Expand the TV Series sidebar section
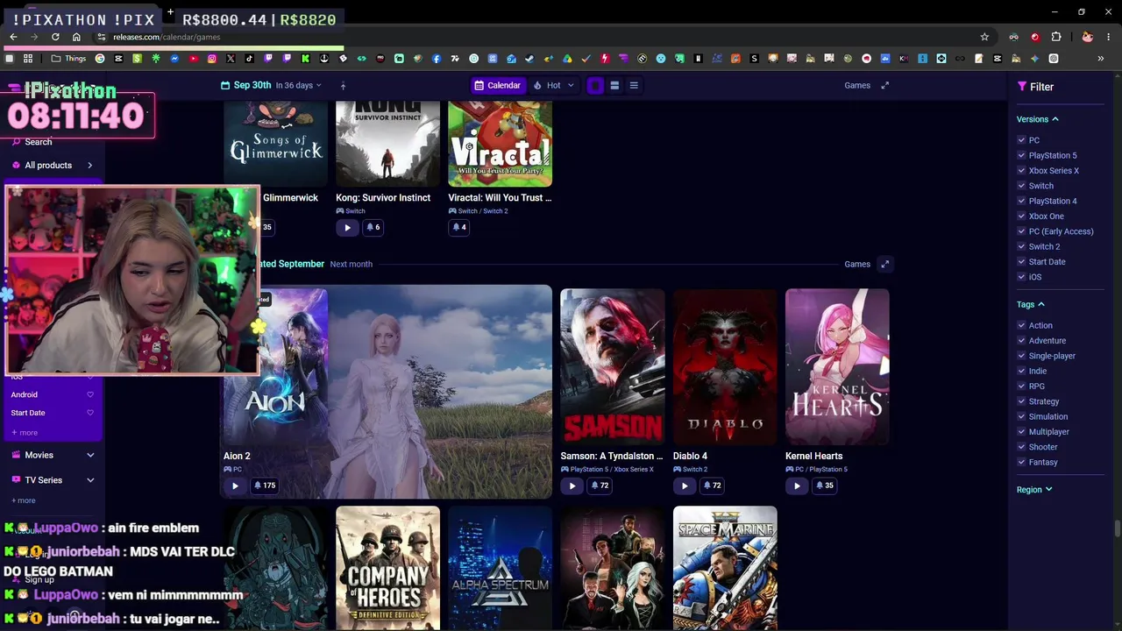Screen dimensions: 1122x631 [90, 480]
